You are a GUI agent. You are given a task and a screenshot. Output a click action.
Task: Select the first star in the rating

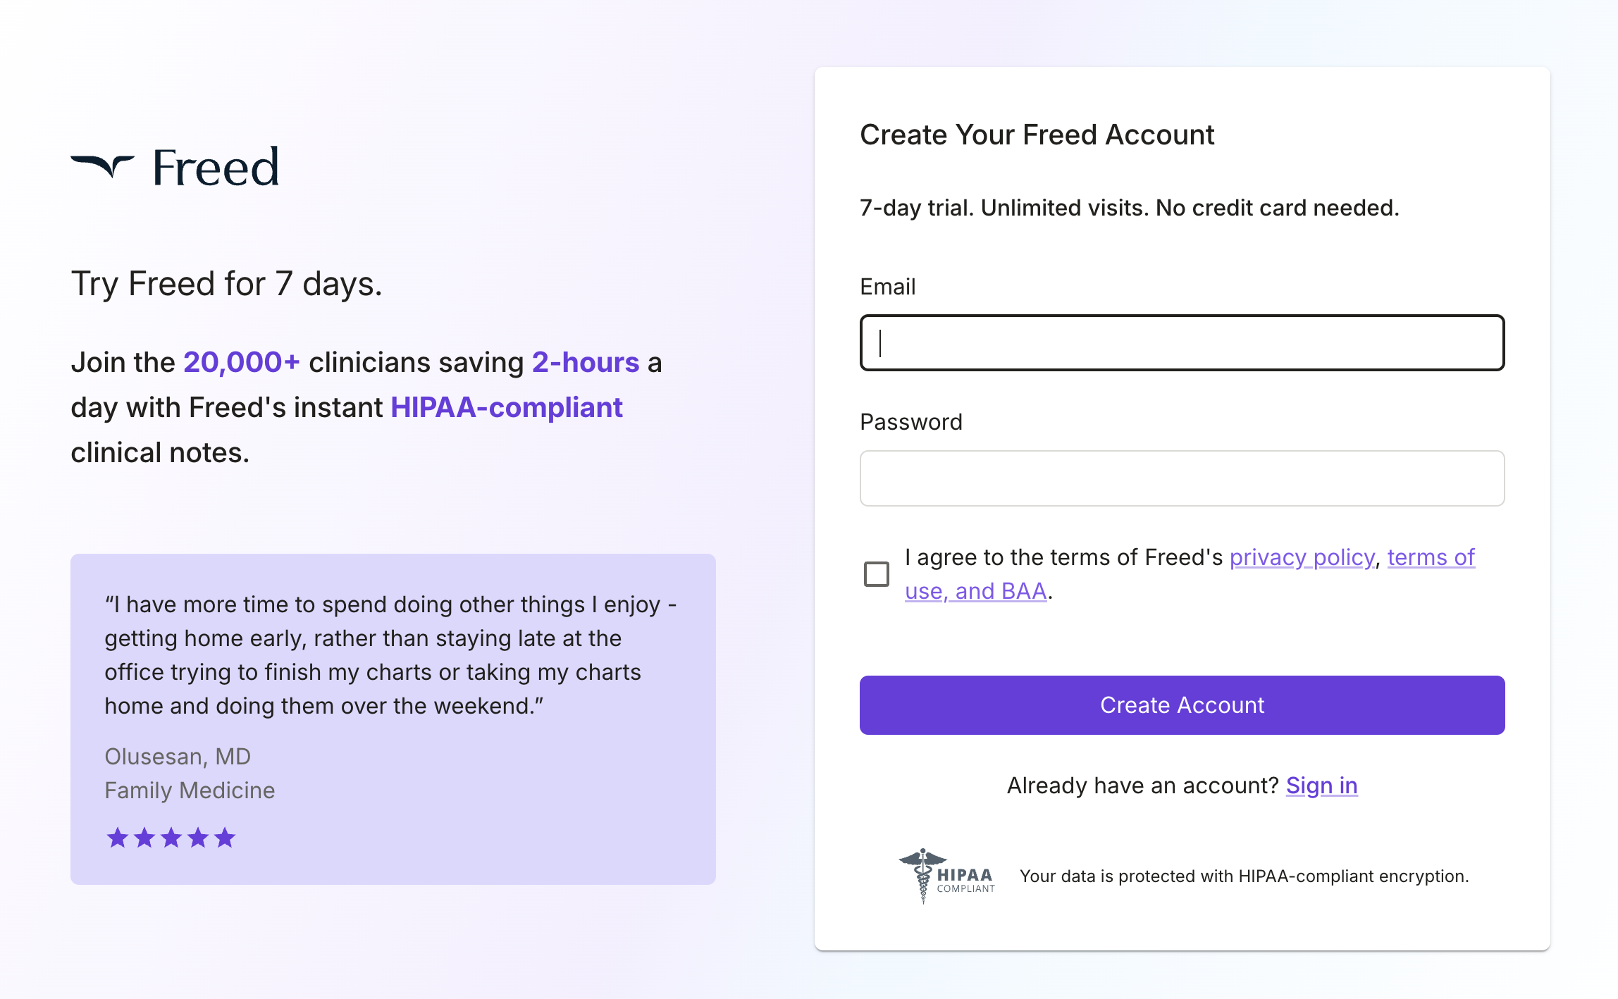[x=117, y=838]
